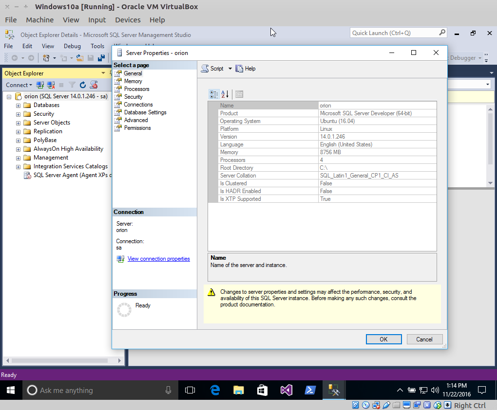Open Object Explorer window position dropdown
Viewport: 497px width, 410px height.
103,73
